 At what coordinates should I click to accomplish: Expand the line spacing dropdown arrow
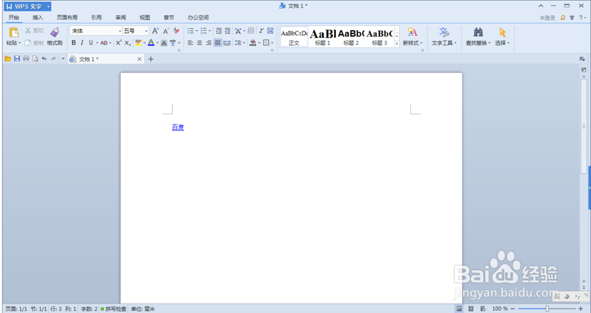[244, 43]
